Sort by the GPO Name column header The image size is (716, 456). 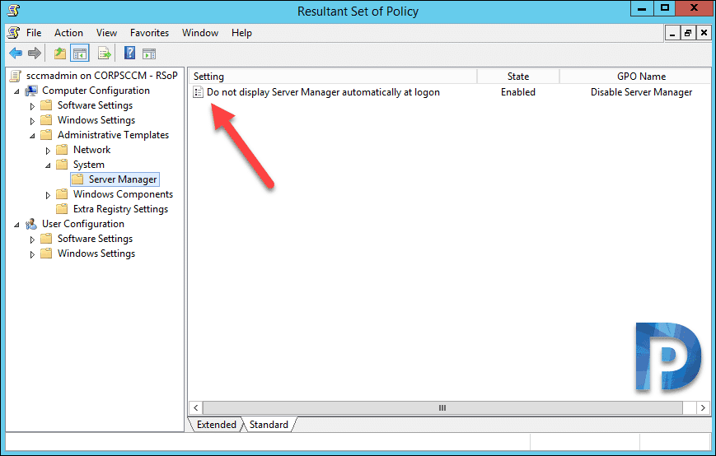635,77
